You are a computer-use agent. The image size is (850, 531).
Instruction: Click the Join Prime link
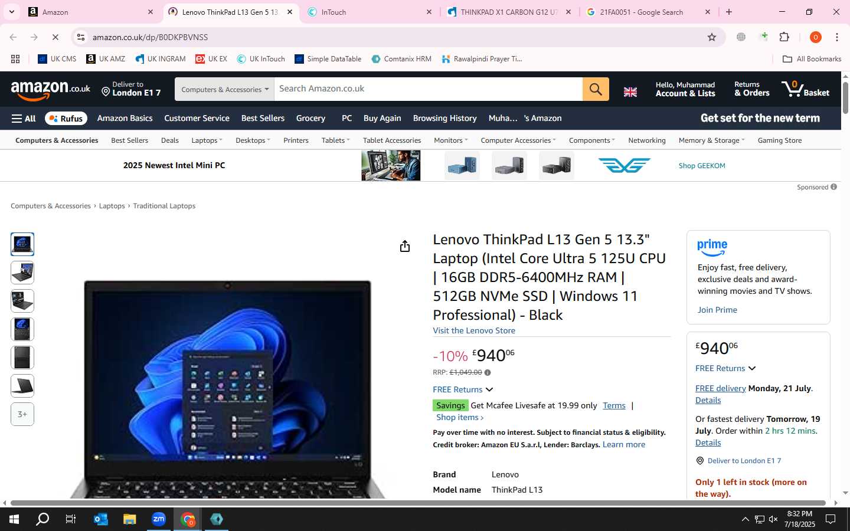(x=717, y=310)
